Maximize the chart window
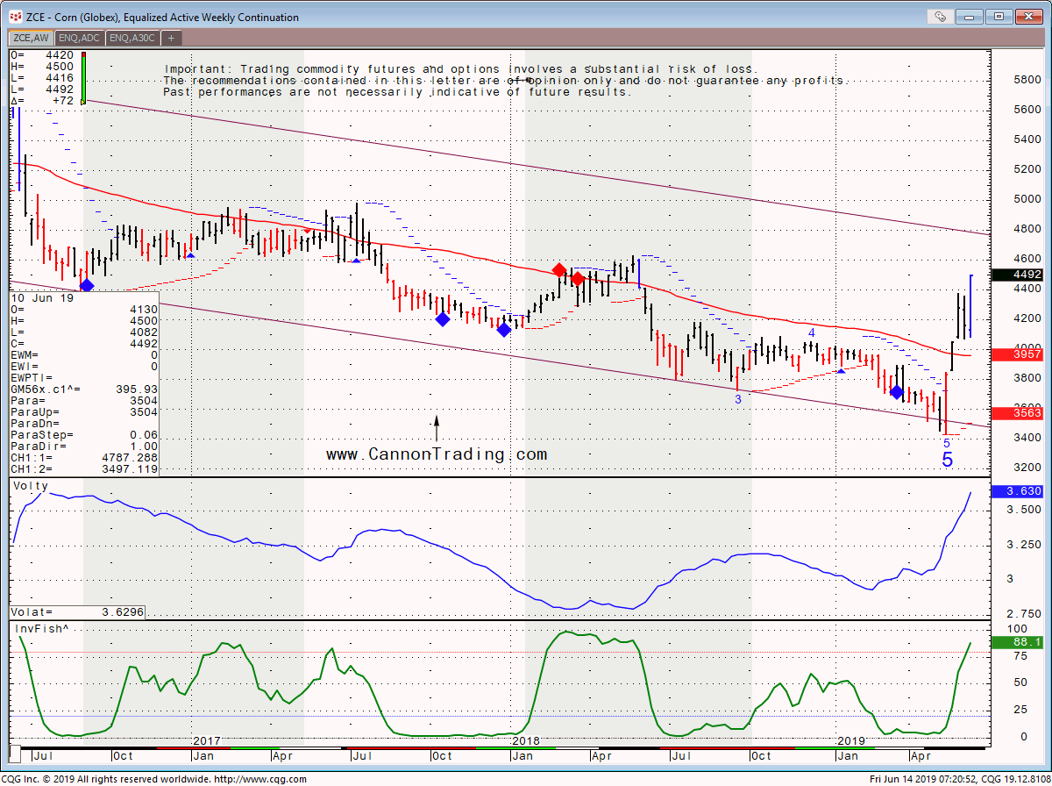The height and width of the screenshot is (786, 1052). [x=998, y=17]
